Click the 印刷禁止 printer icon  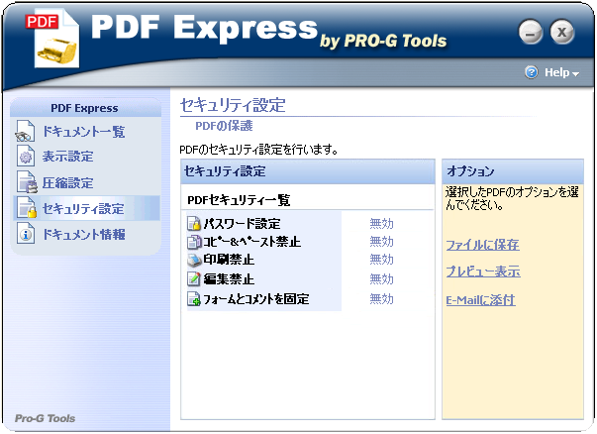pos(194,260)
